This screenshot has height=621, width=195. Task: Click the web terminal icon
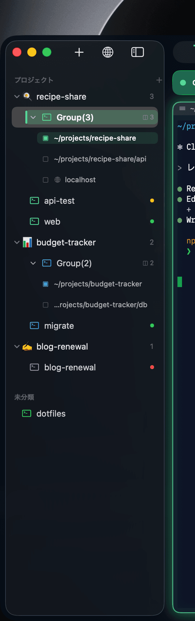[x=34, y=221]
